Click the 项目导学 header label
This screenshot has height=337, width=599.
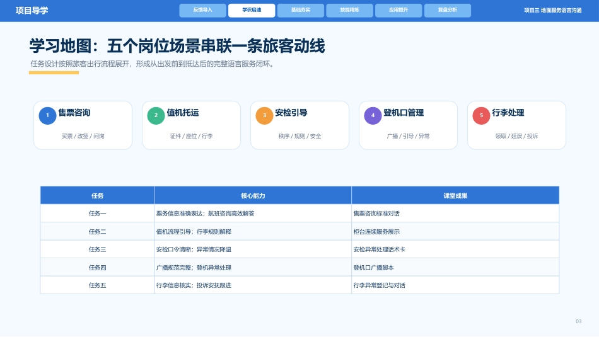(x=32, y=10)
